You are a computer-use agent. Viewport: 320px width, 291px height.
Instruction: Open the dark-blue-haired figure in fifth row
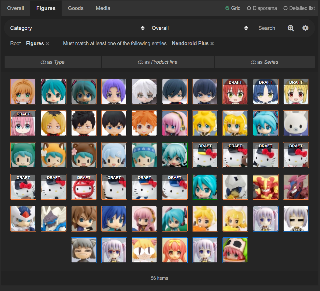[114, 219]
